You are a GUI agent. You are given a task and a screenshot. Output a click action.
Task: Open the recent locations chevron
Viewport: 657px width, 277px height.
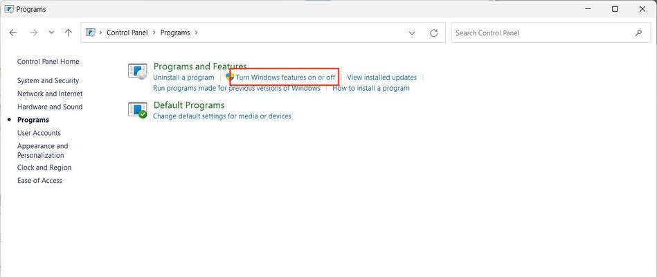click(x=51, y=33)
